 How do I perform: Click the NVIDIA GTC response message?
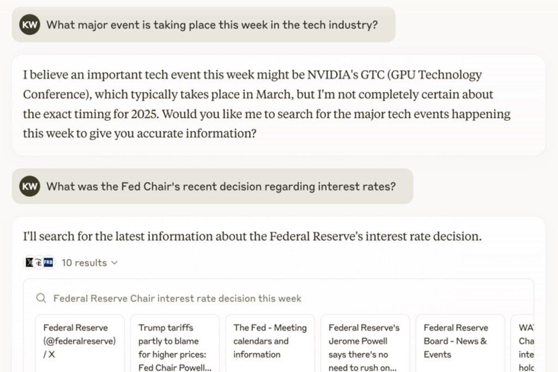278,105
